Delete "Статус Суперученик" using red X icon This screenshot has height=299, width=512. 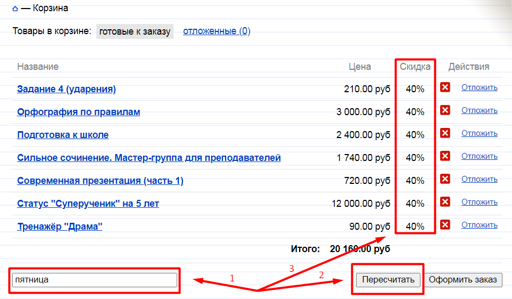click(x=445, y=202)
